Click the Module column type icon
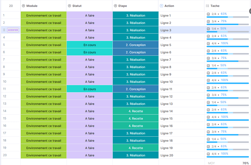Screen dimensions: 251x165 coord(24,6)
